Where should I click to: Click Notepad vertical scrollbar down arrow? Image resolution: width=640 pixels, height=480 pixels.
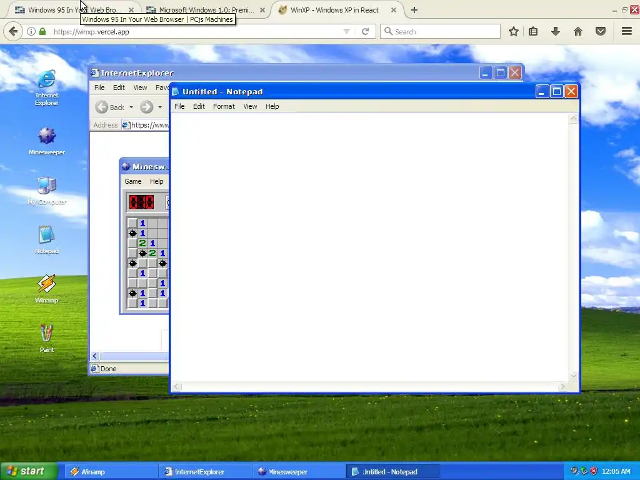[574, 376]
